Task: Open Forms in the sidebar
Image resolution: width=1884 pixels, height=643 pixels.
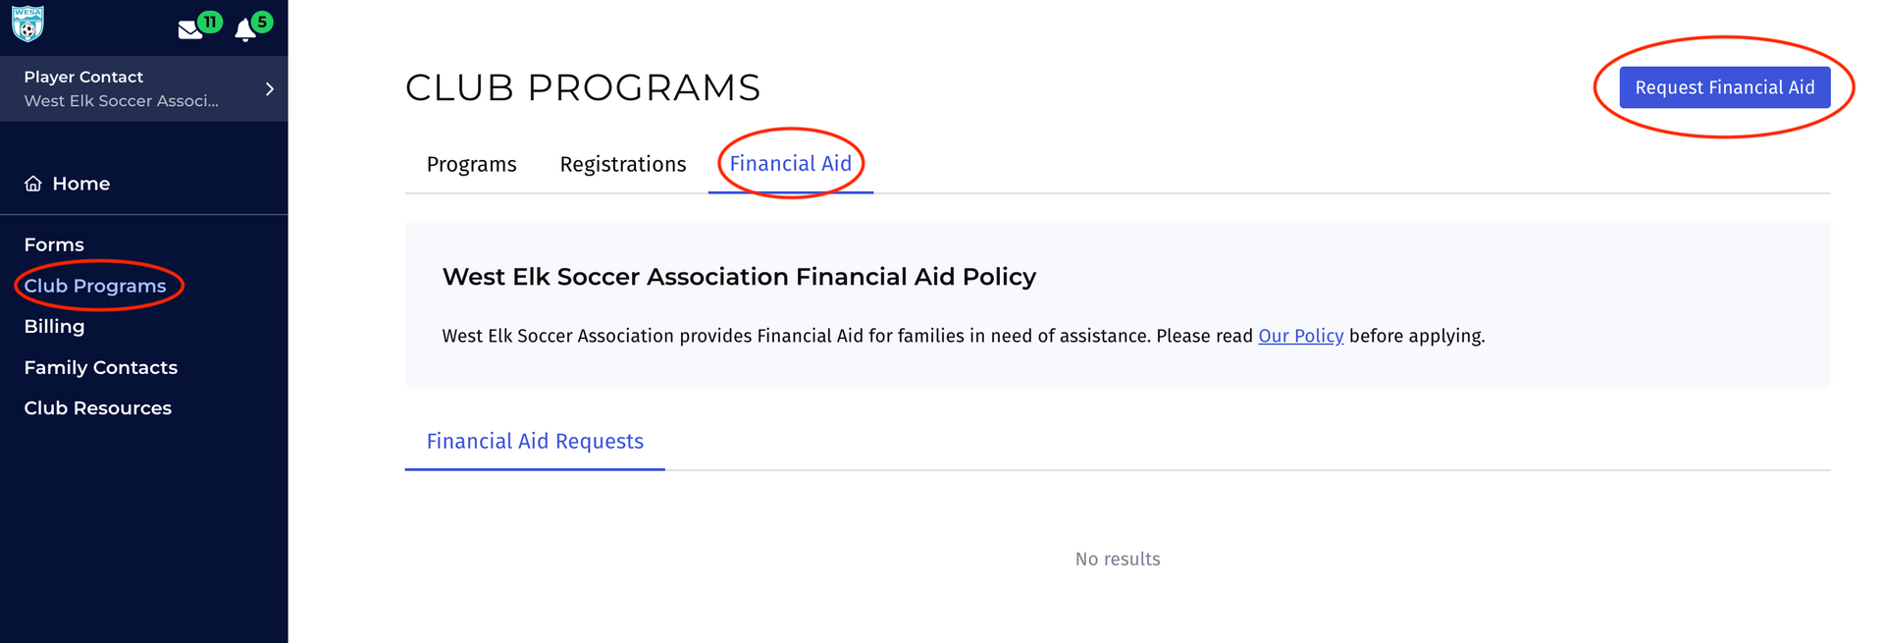Action: click(54, 244)
